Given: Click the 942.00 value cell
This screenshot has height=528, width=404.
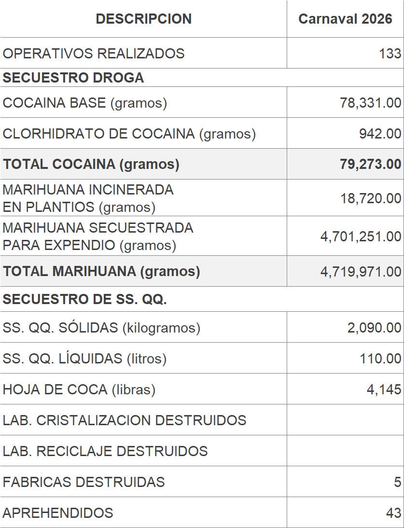Looking at the screenshot, I should [380, 134].
